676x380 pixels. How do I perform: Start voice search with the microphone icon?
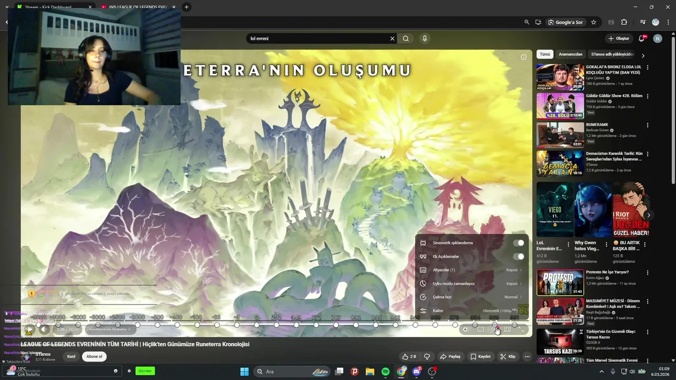[x=425, y=39]
